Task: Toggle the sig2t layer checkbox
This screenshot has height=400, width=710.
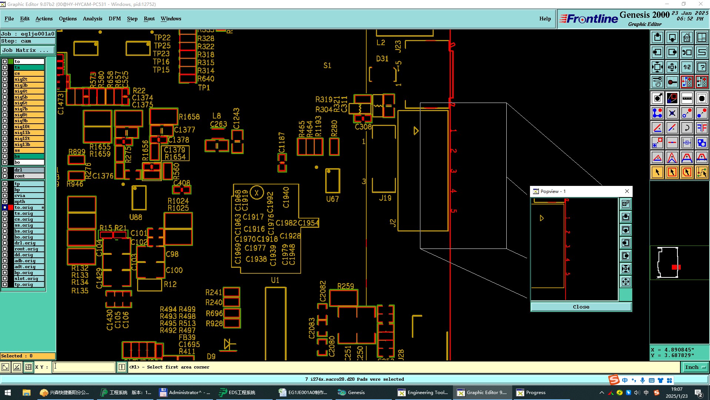Action: (x=5, y=79)
